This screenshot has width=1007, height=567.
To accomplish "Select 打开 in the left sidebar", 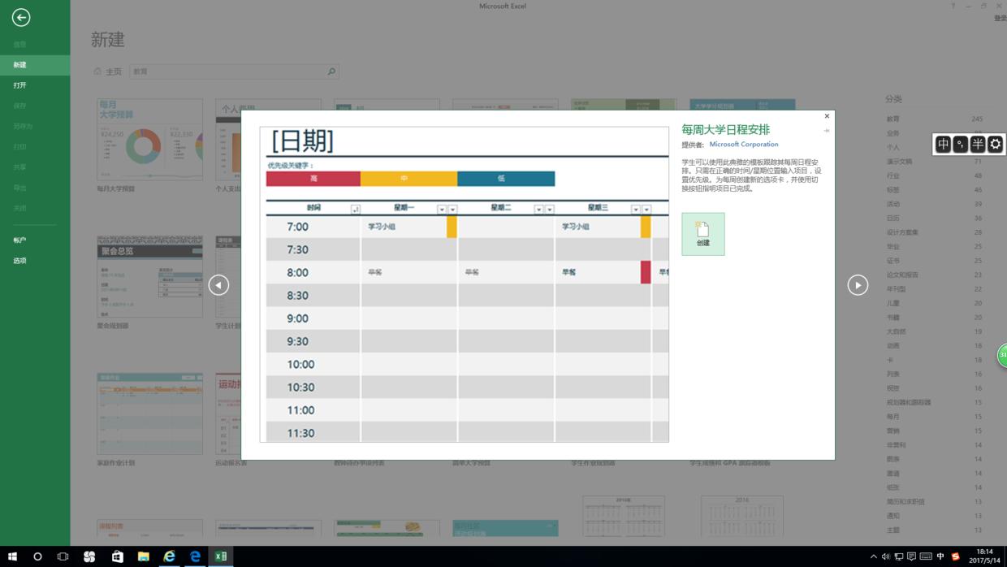I will [x=21, y=84].
